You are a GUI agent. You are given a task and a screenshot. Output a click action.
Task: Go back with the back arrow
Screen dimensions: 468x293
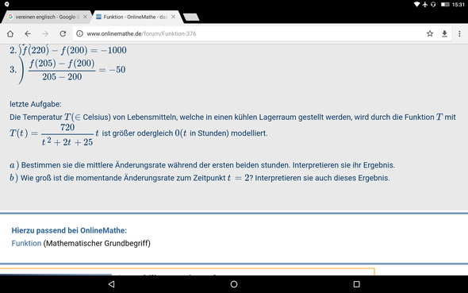point(28,34)
